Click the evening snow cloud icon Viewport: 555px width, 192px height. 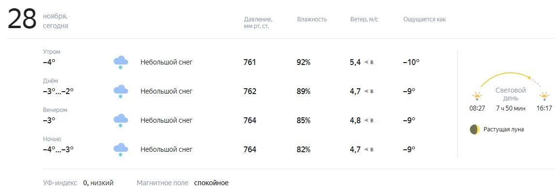[121, 121]
